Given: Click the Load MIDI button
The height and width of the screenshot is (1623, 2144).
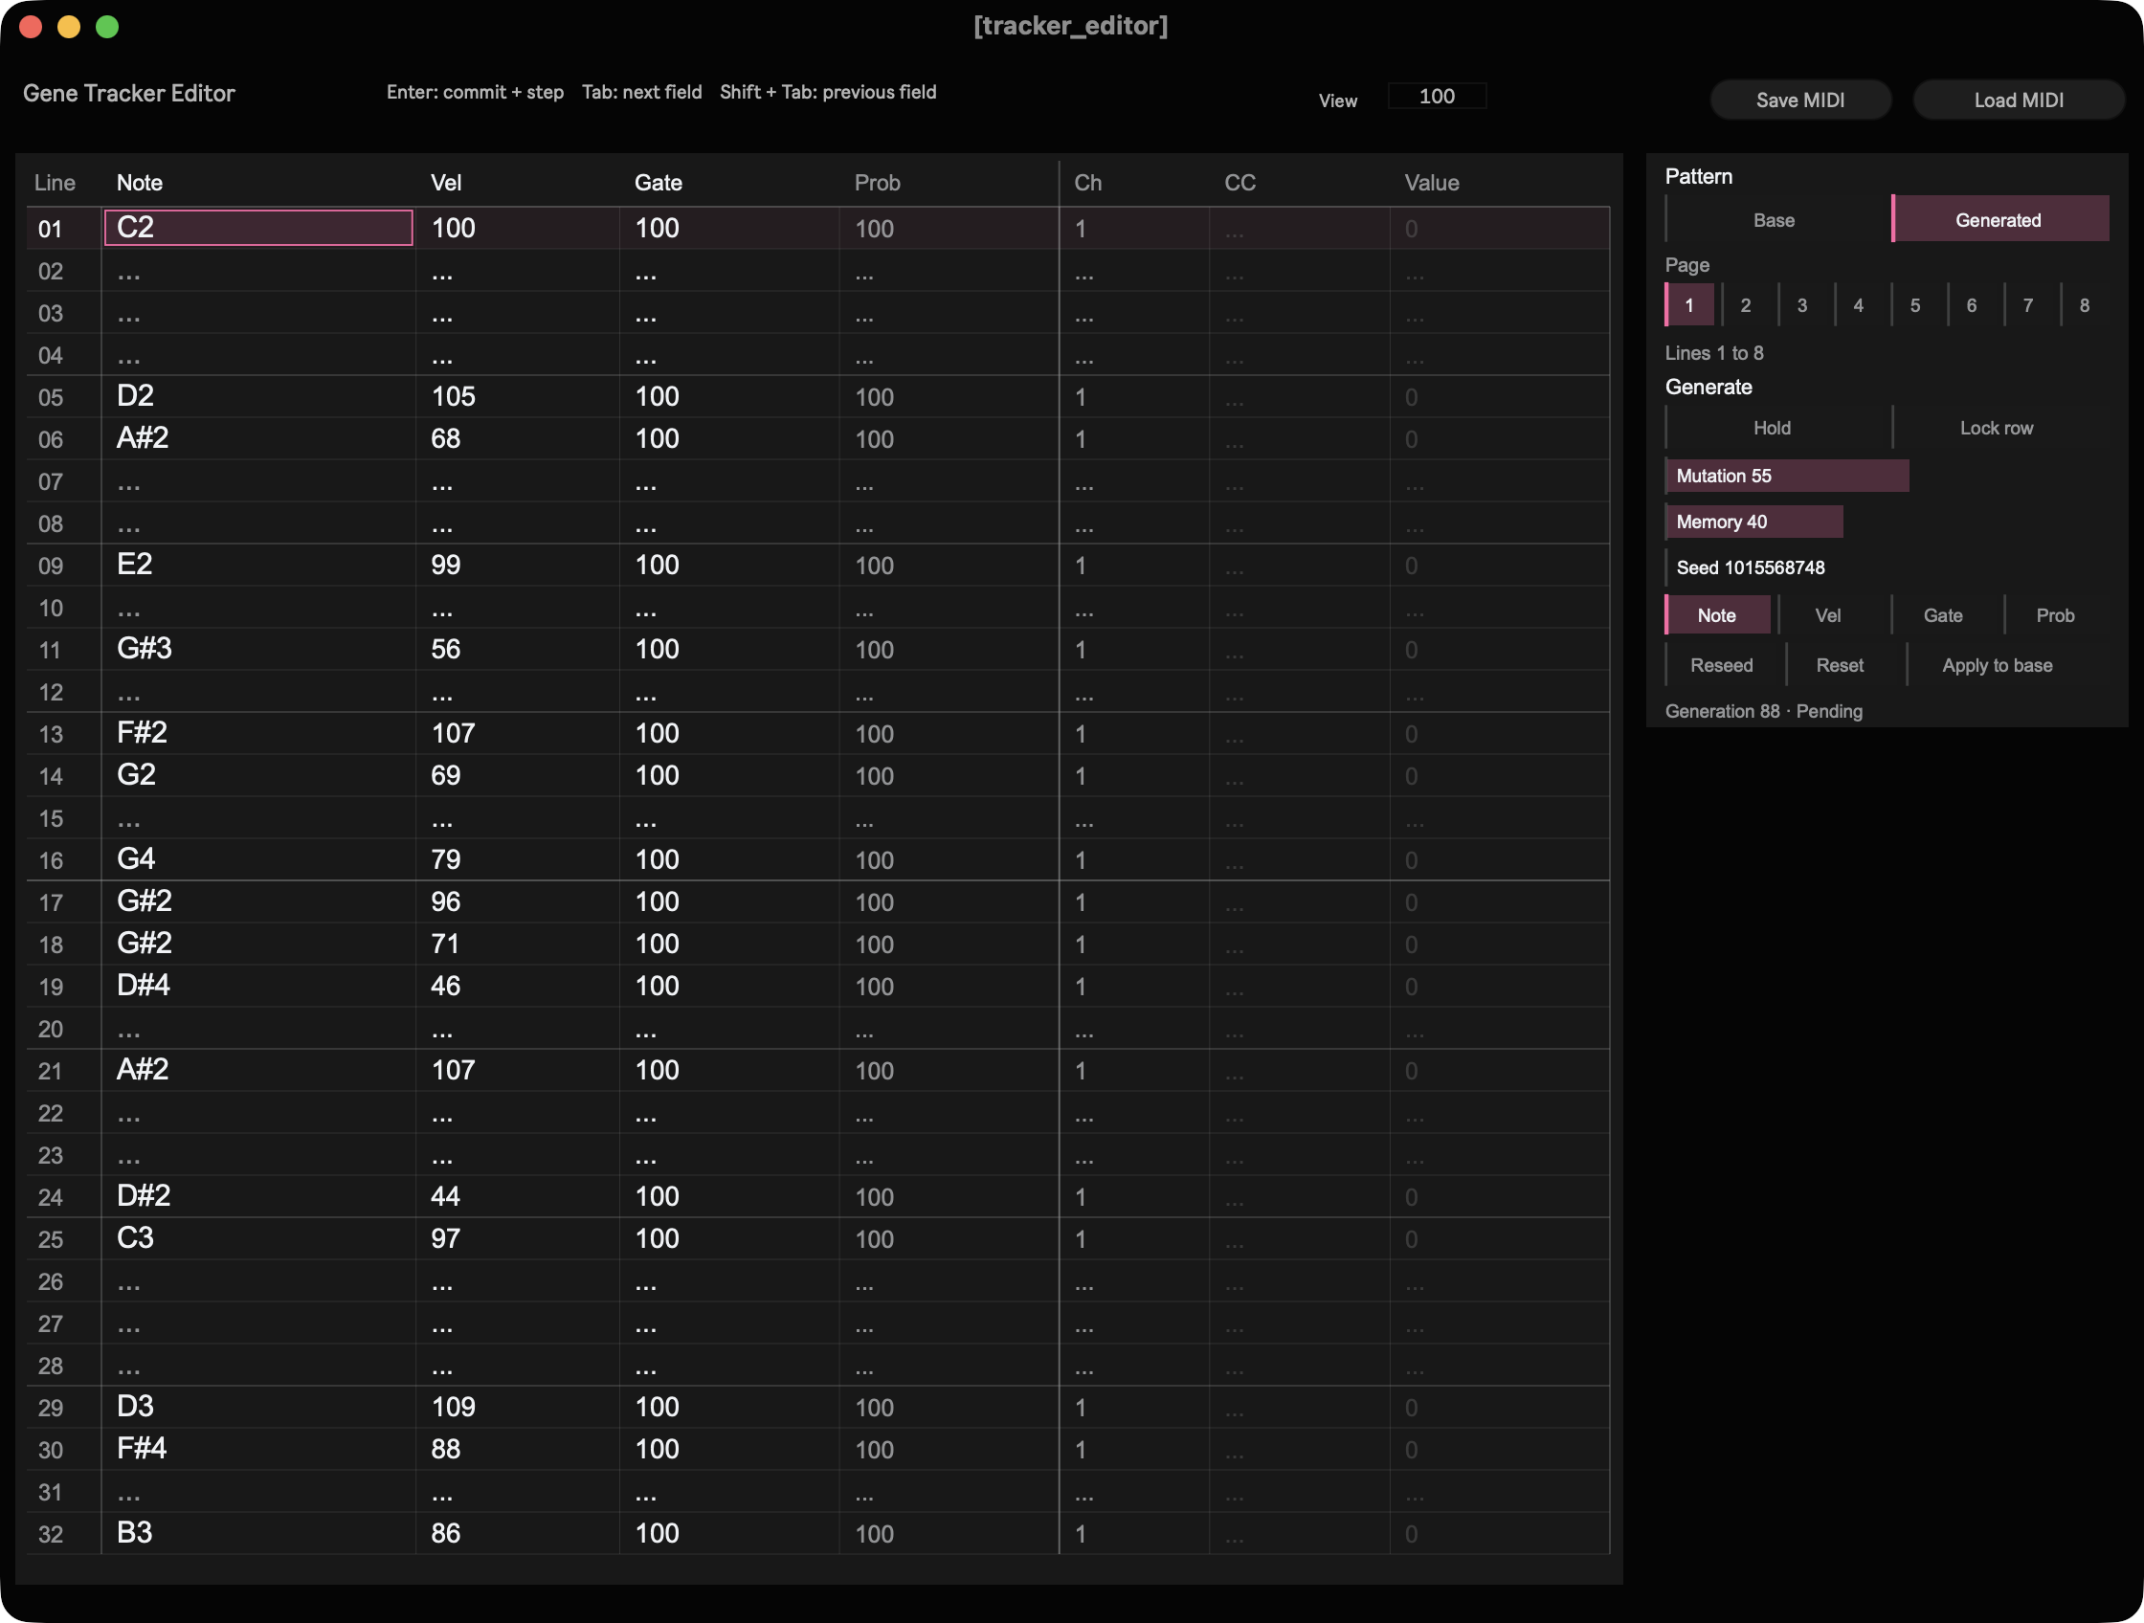Looking at the screenshot, I should [2018, 100].
